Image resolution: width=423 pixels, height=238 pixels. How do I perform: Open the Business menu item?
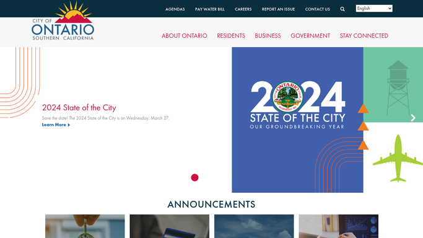pyautogui.click(x=268, y=35)
